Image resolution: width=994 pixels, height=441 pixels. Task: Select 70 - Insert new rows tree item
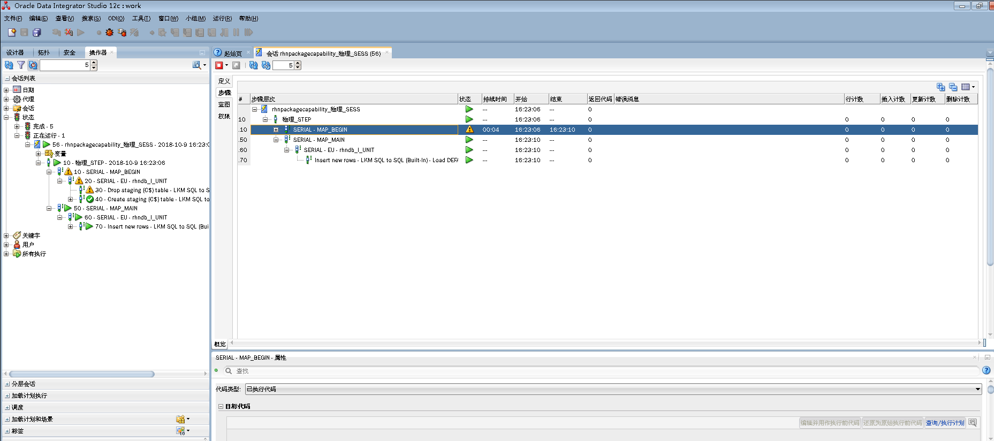(x=151, y=226)
